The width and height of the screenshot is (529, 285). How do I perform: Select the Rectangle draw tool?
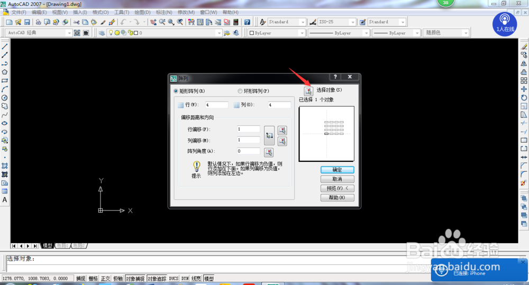[x=5, y=80]
